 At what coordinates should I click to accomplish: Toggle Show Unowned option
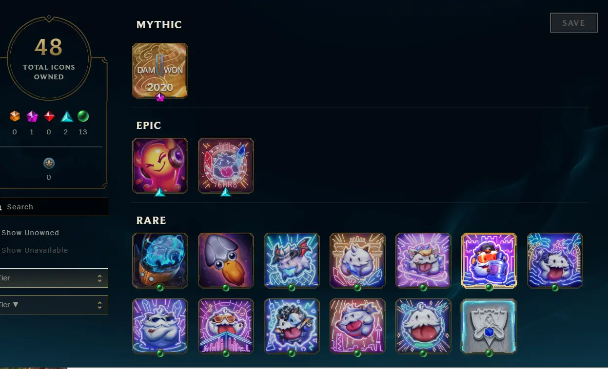tap(30, 233)
